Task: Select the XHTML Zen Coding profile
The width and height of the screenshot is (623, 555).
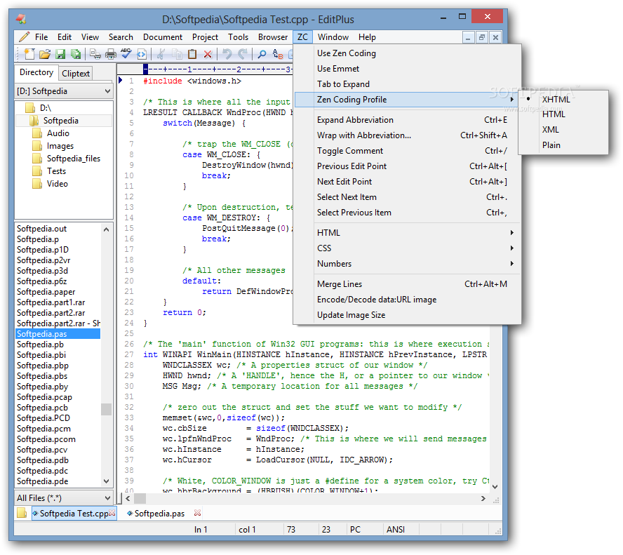Action: 563,100
